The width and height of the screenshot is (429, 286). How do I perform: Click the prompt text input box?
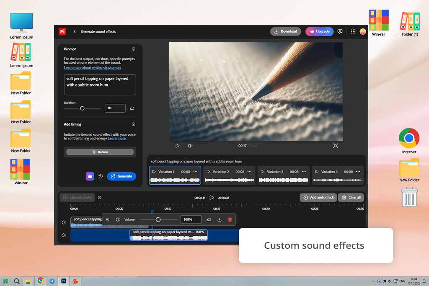[x=100, y=85]
